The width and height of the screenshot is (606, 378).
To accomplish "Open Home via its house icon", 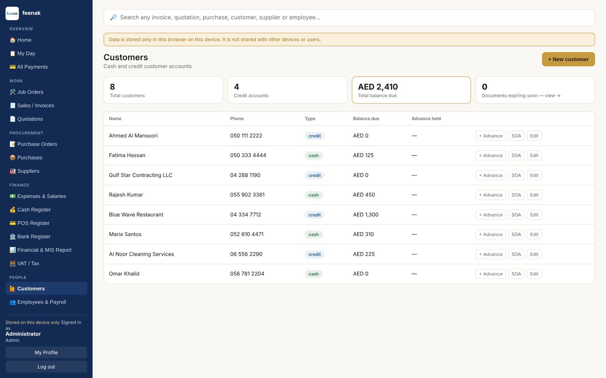I will coord(13,40).
